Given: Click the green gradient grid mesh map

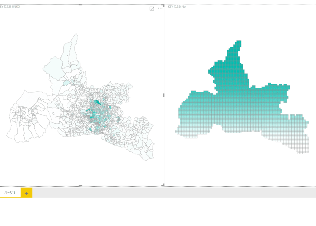Looking at the screenshot, I should point(242,97).
